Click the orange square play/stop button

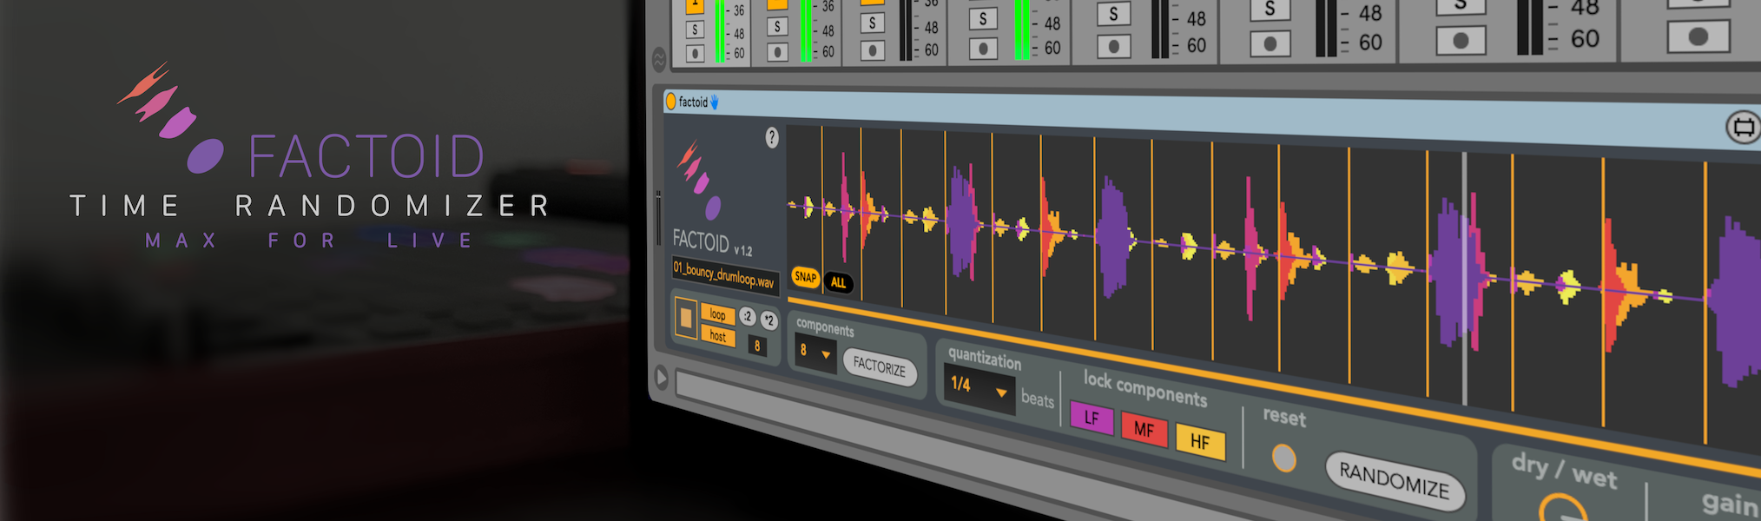[x=686, y=317]
